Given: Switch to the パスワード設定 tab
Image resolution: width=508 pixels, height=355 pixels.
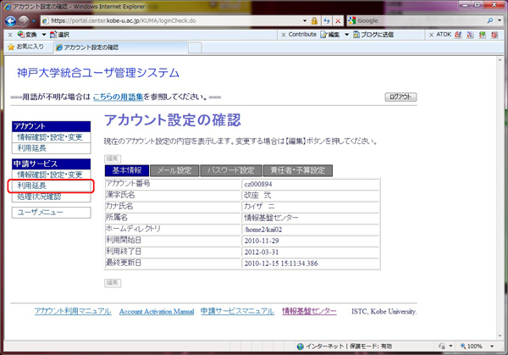Looking at the screenshot, I should (230, 170).
